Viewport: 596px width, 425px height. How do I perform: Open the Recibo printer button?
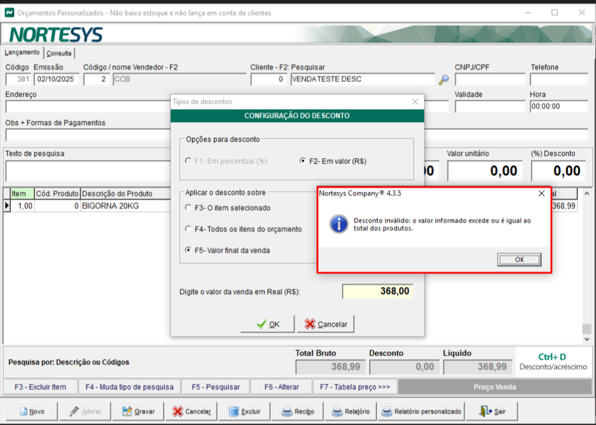click(297, 411)
